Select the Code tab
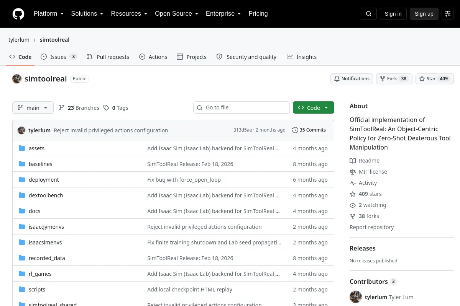 pyautogui.click(x=20, y=57)
